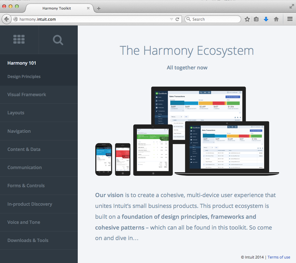Viewport: 296px width, 263px height.
Task: Click the laptop QuickBooks mockup
Action: (x=227, y=148)
